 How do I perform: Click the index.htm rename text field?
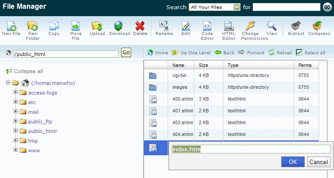point(251,150)
